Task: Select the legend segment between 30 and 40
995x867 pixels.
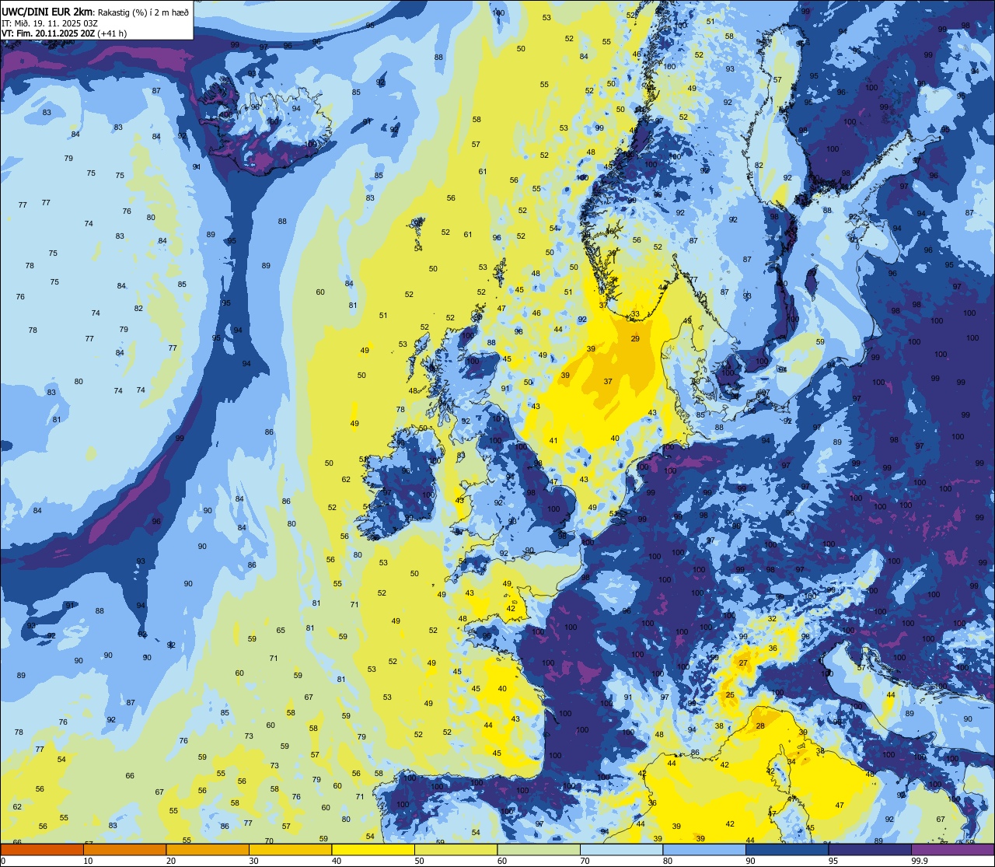Action: 291,849
